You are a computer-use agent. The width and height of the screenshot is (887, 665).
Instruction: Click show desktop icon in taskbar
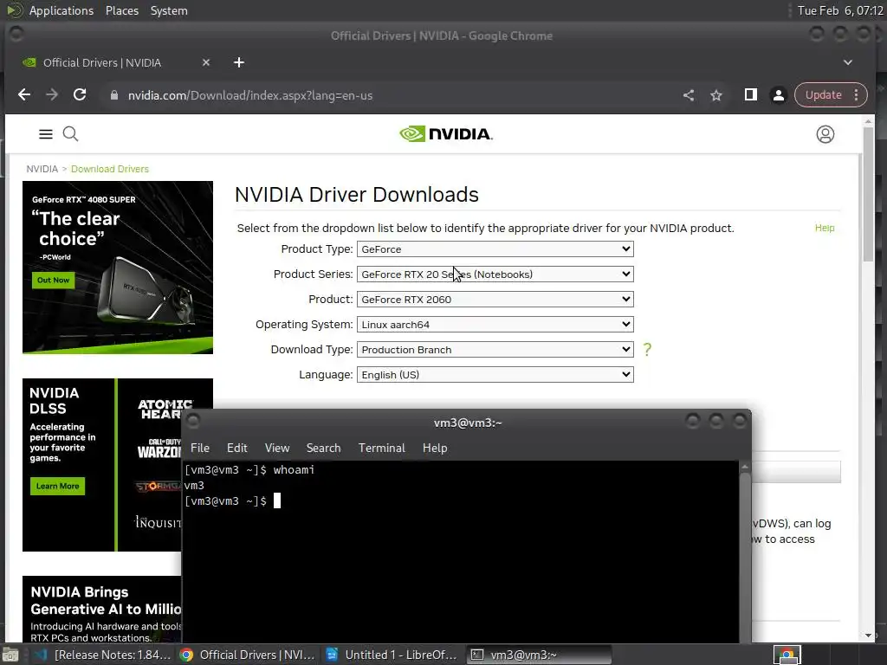(10, 655)
